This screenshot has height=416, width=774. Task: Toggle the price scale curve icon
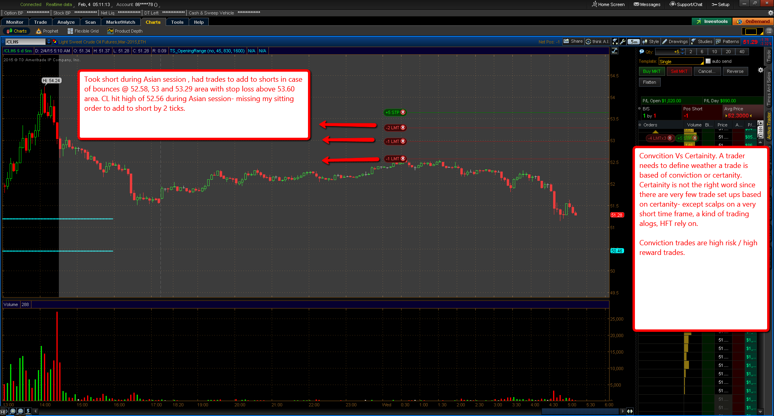click(x=614, y=51)
